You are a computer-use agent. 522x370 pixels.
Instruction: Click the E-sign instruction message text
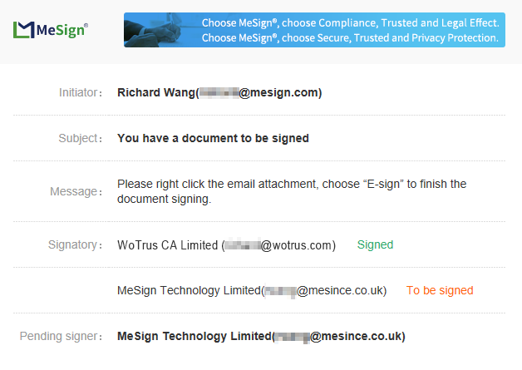[x=292, y=191]
